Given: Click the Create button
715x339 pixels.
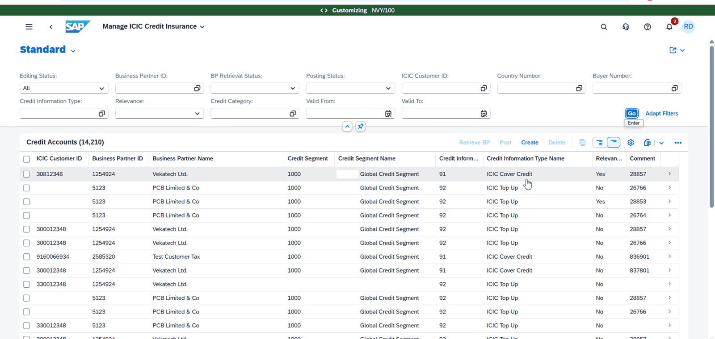Looking at the screenshot, I should tap(530, 143).
